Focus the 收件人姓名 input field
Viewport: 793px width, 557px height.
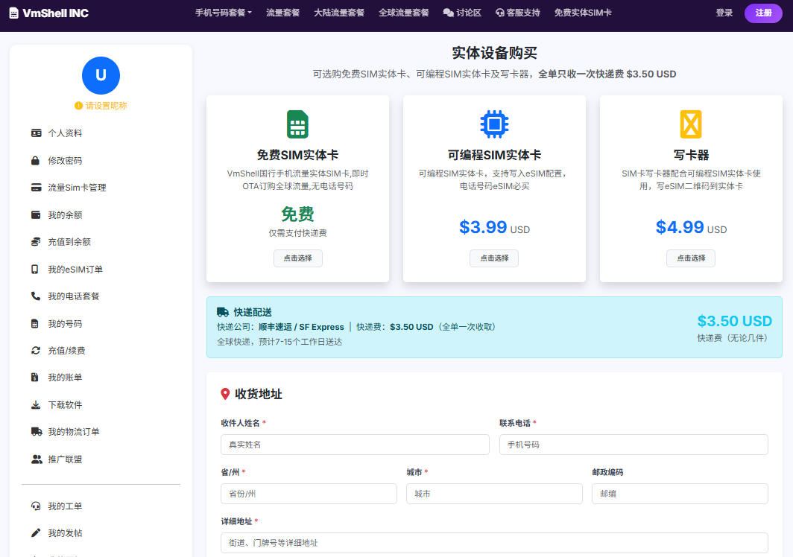(355, 445)
